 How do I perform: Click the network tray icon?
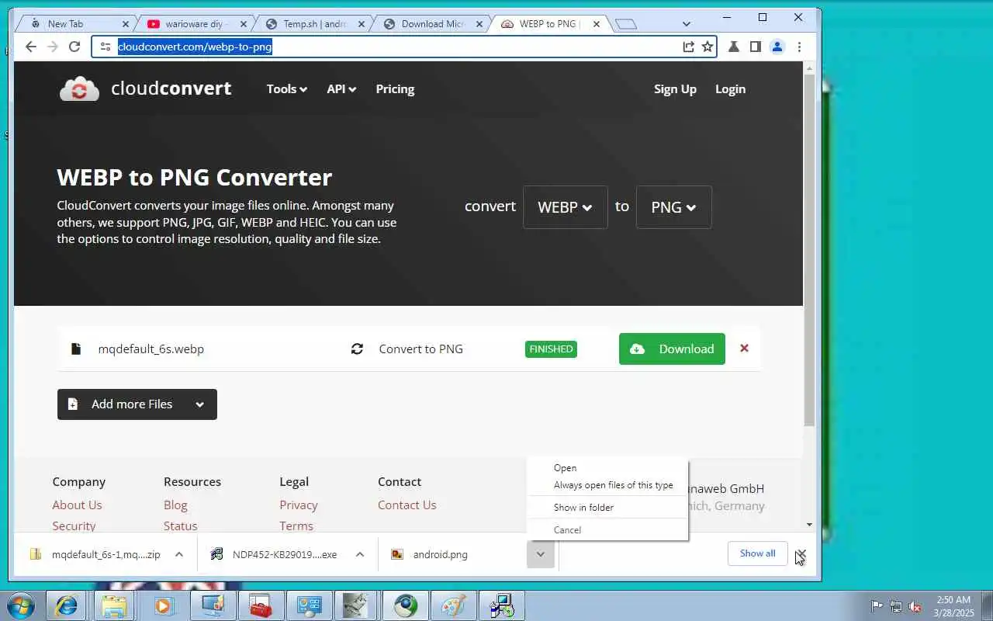coord(896,606)
